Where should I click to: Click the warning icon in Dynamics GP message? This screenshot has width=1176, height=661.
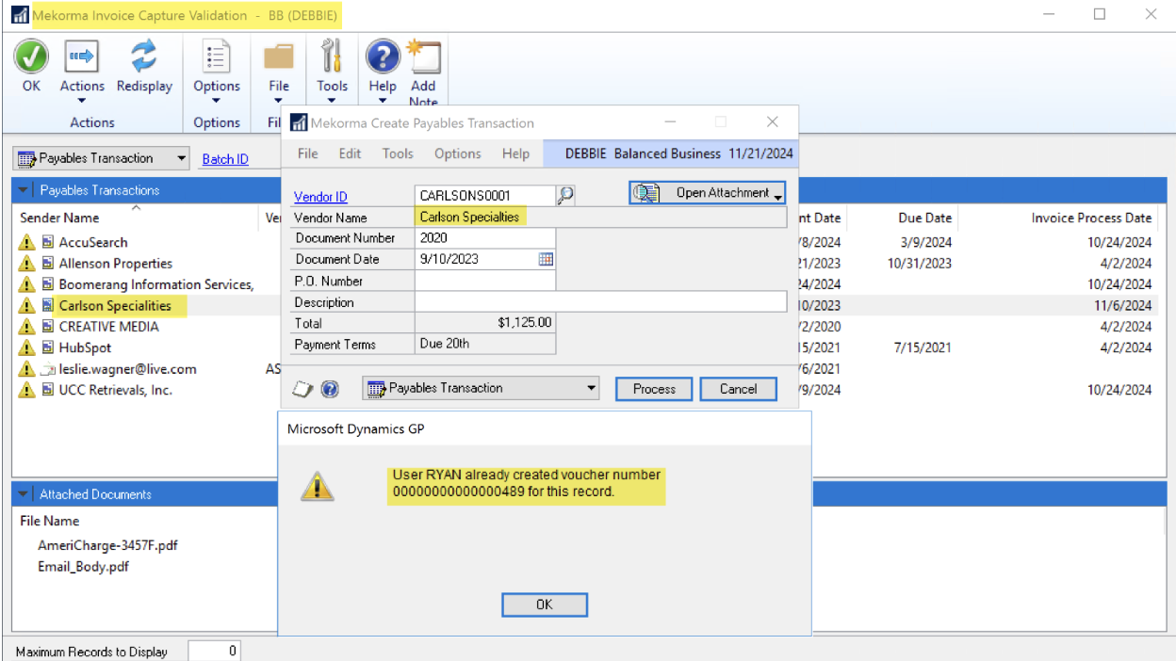tap(318, 485)
